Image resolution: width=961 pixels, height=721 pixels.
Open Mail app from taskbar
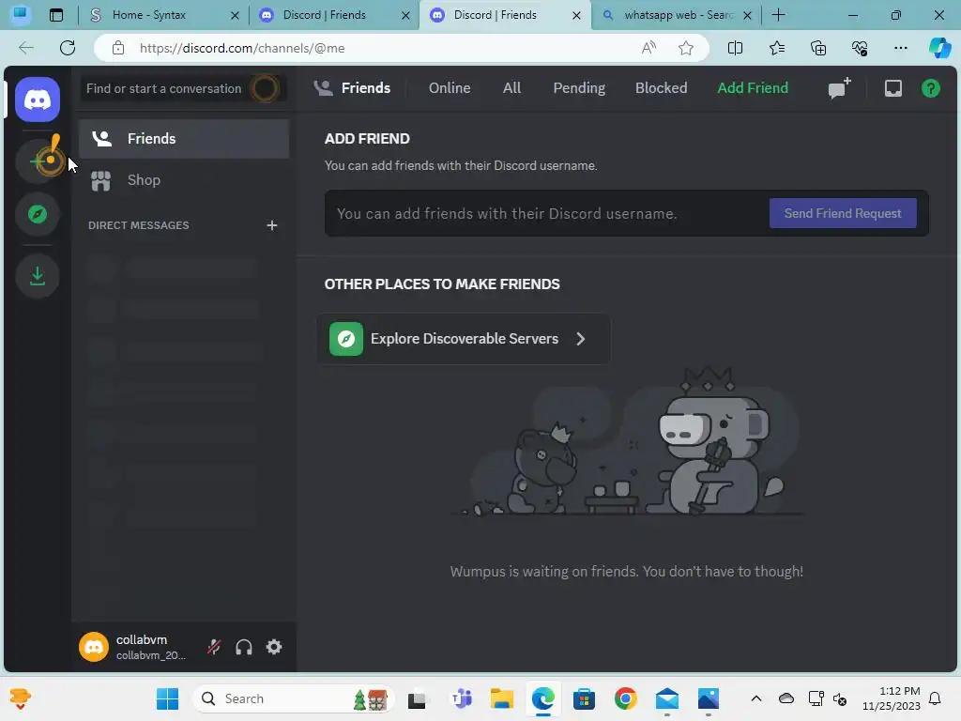pos(667,698)
